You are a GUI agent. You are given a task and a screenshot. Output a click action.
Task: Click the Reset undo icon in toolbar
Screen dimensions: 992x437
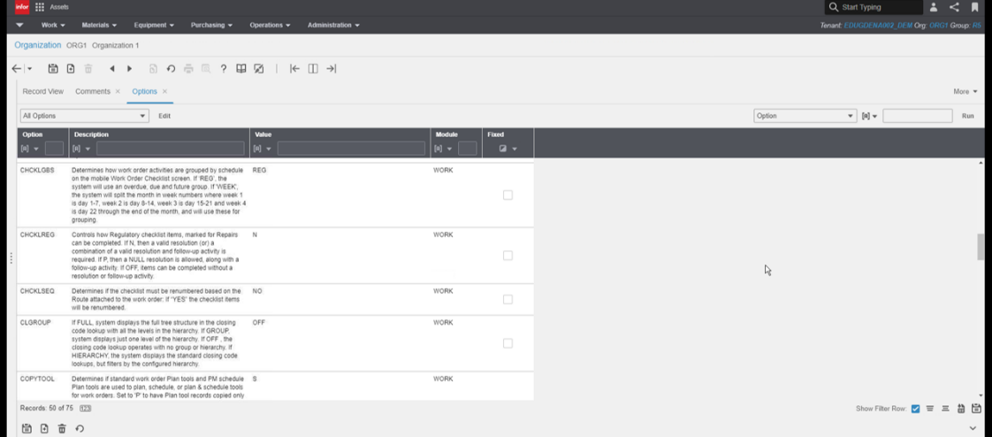point(170,69)
